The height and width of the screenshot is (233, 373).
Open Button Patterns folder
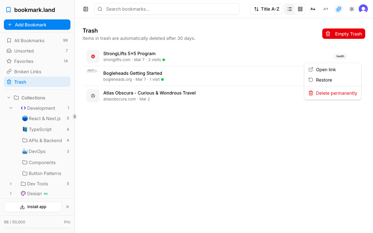coord(45,173)
